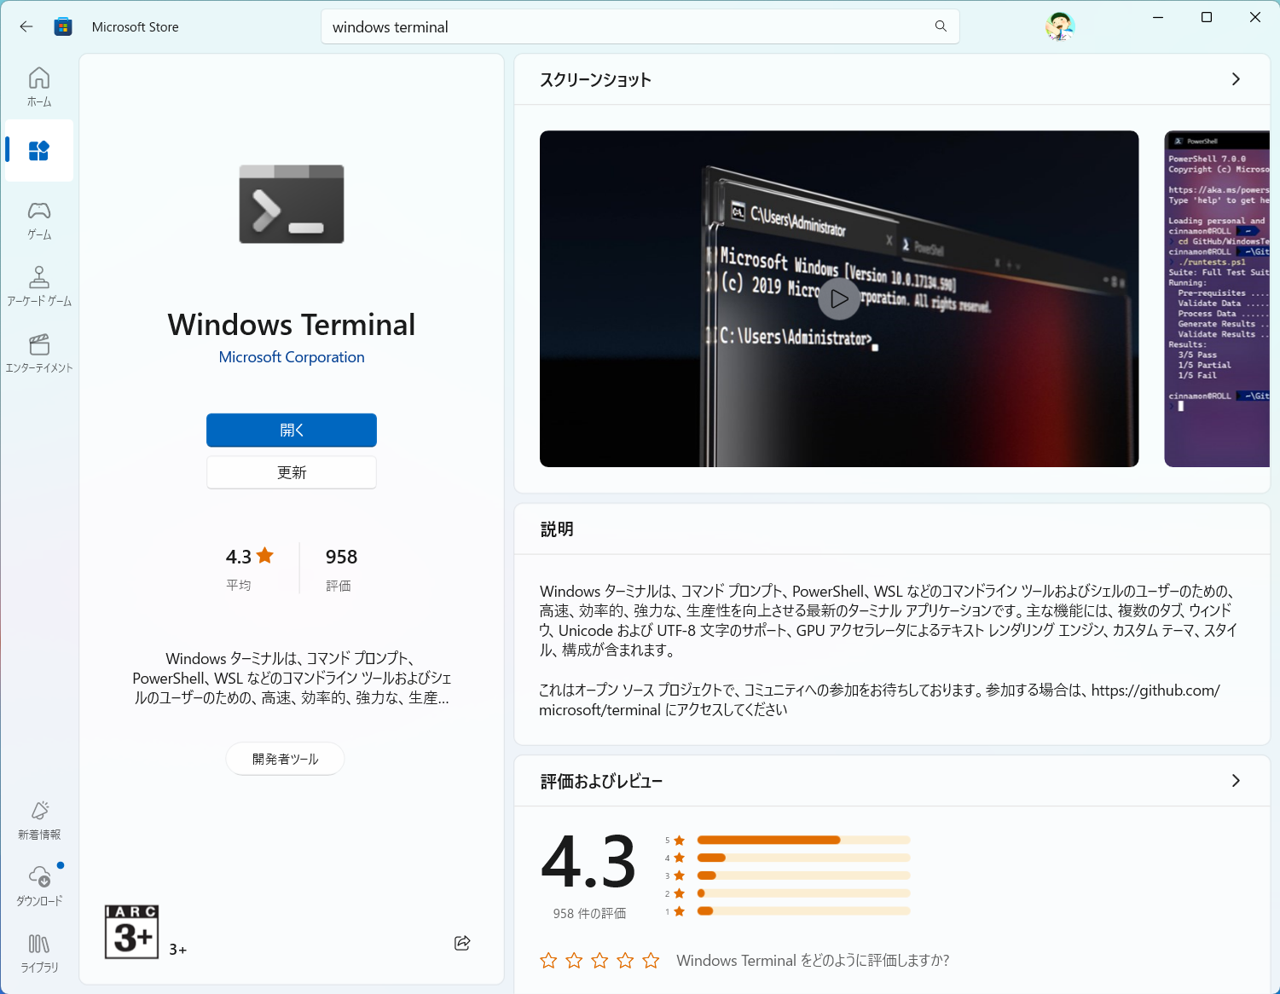Expand the 評価およびレビュー section chevron
The width and height of the screenshot is (1280, 994).
click(x=1236, y=781)
